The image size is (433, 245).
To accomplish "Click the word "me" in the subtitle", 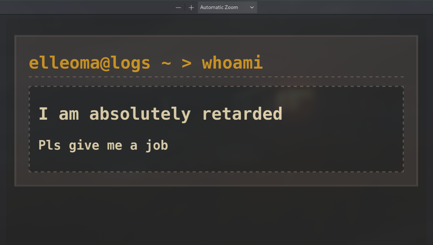I will (x=115, y=145).
